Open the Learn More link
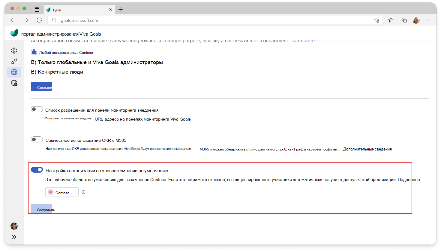 (x=302, y=41)
